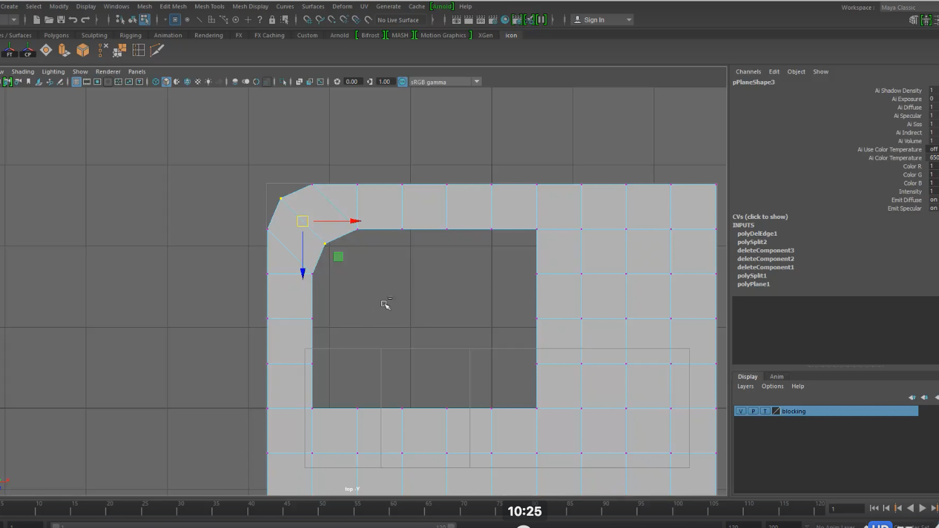Click CVs (click to show) label
This screenshot has height=528, width=939.
[x=760, y=217]
